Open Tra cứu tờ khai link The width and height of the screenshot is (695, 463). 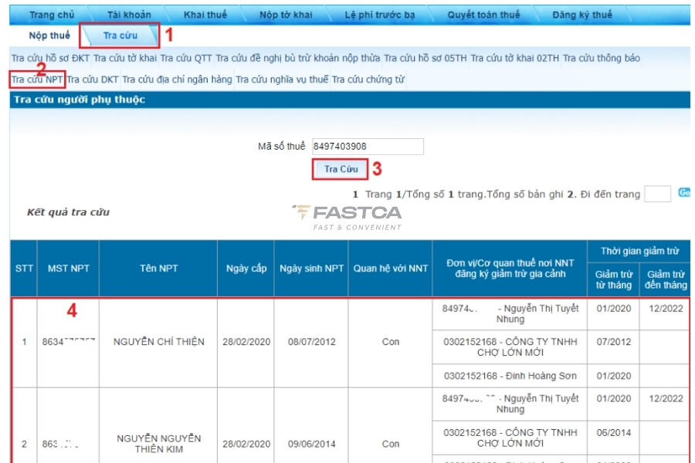tap(125, 58)
